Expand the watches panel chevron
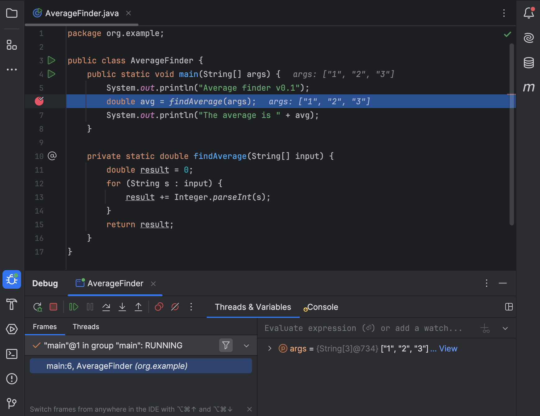This screenshot has height=416, width=540. pos(505,328)
